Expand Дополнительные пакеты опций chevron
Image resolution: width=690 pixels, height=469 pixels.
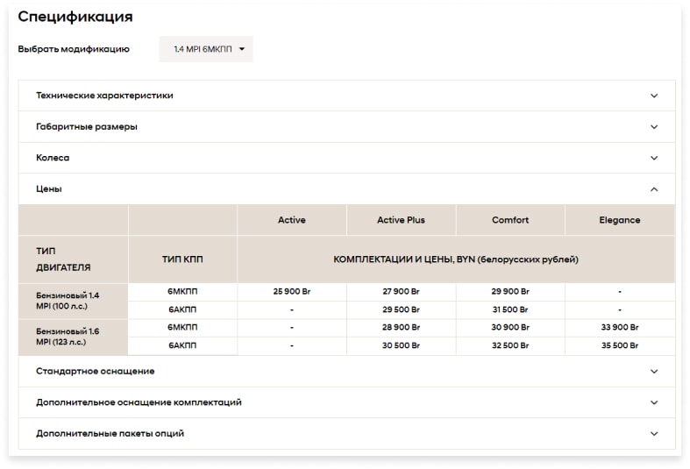coord(654,434)
